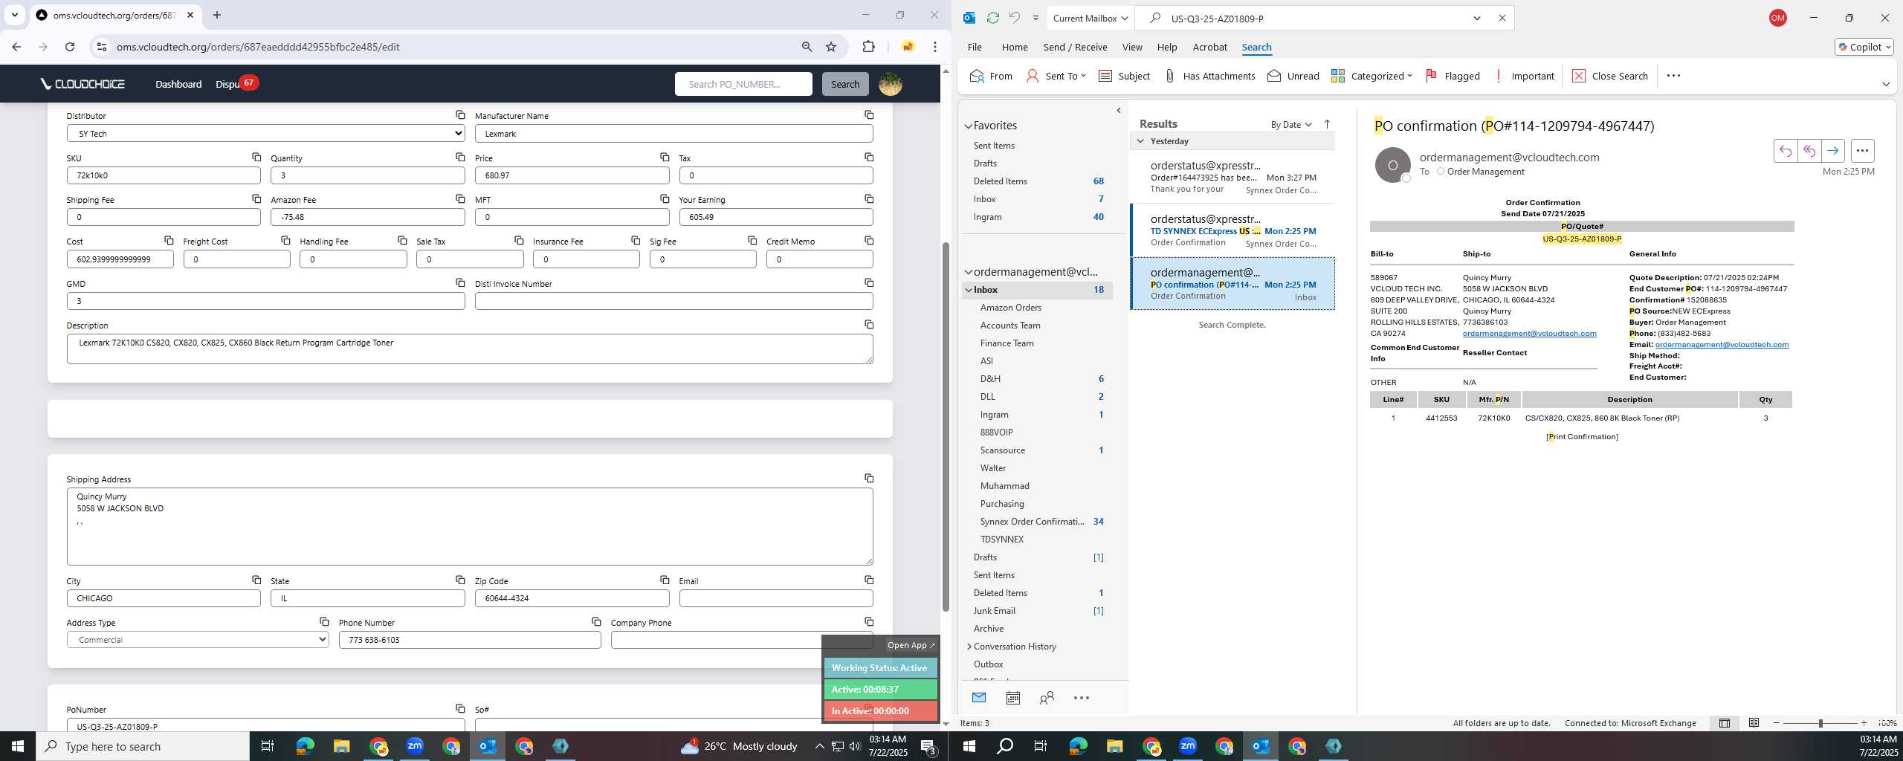Adjust the Outlook zoom slider

point(1820,723)
